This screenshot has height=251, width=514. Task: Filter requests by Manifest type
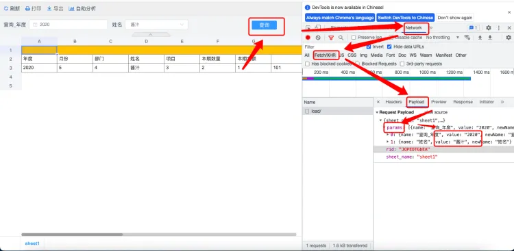444,55
